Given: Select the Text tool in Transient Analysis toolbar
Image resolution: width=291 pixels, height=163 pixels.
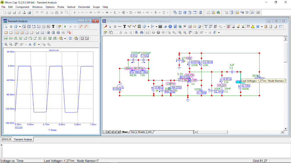Looking at the screenshot, I should pyautogui.click(x=53, y=27).
